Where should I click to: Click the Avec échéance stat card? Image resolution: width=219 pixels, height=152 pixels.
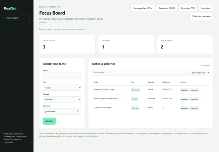click(185, 44)
